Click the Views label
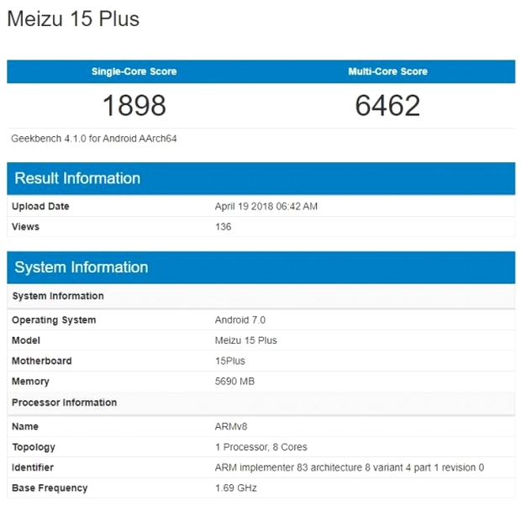The width and height of the screenshot is (521, 506). [25, 227]
